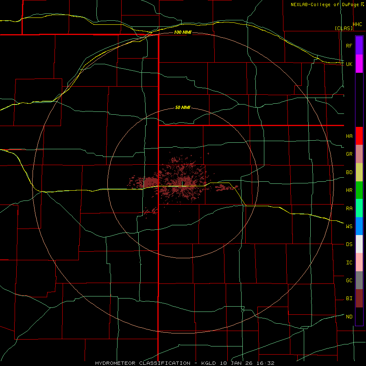Click the HR legend label
This screenshot has height=366, width=366.
(x=349, y=190)
